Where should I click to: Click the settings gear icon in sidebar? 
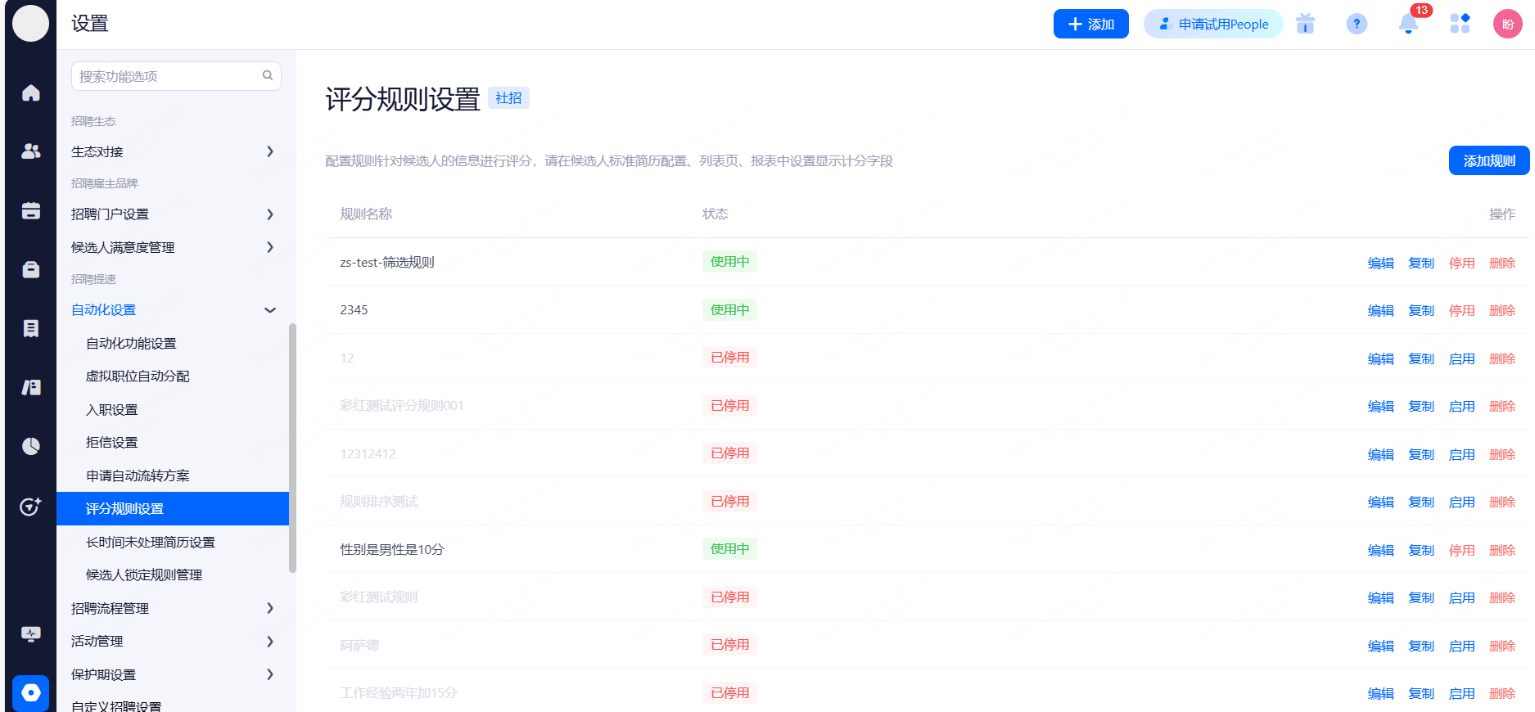31,693
